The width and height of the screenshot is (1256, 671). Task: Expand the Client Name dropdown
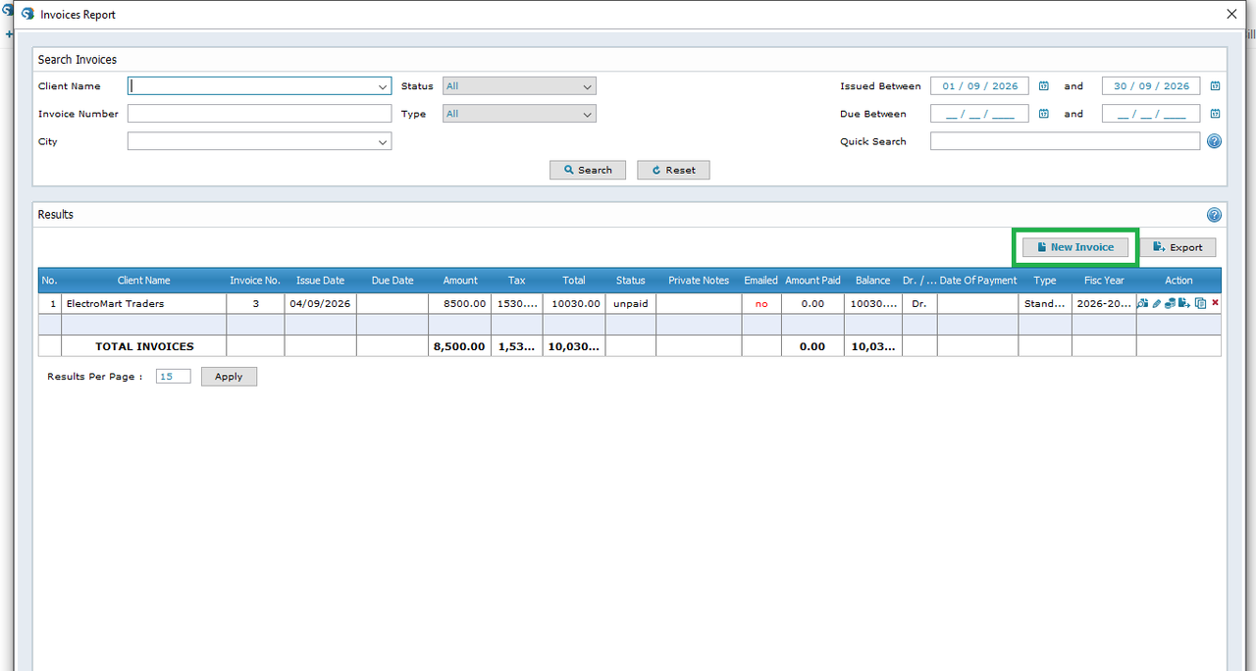pos(383,86)
